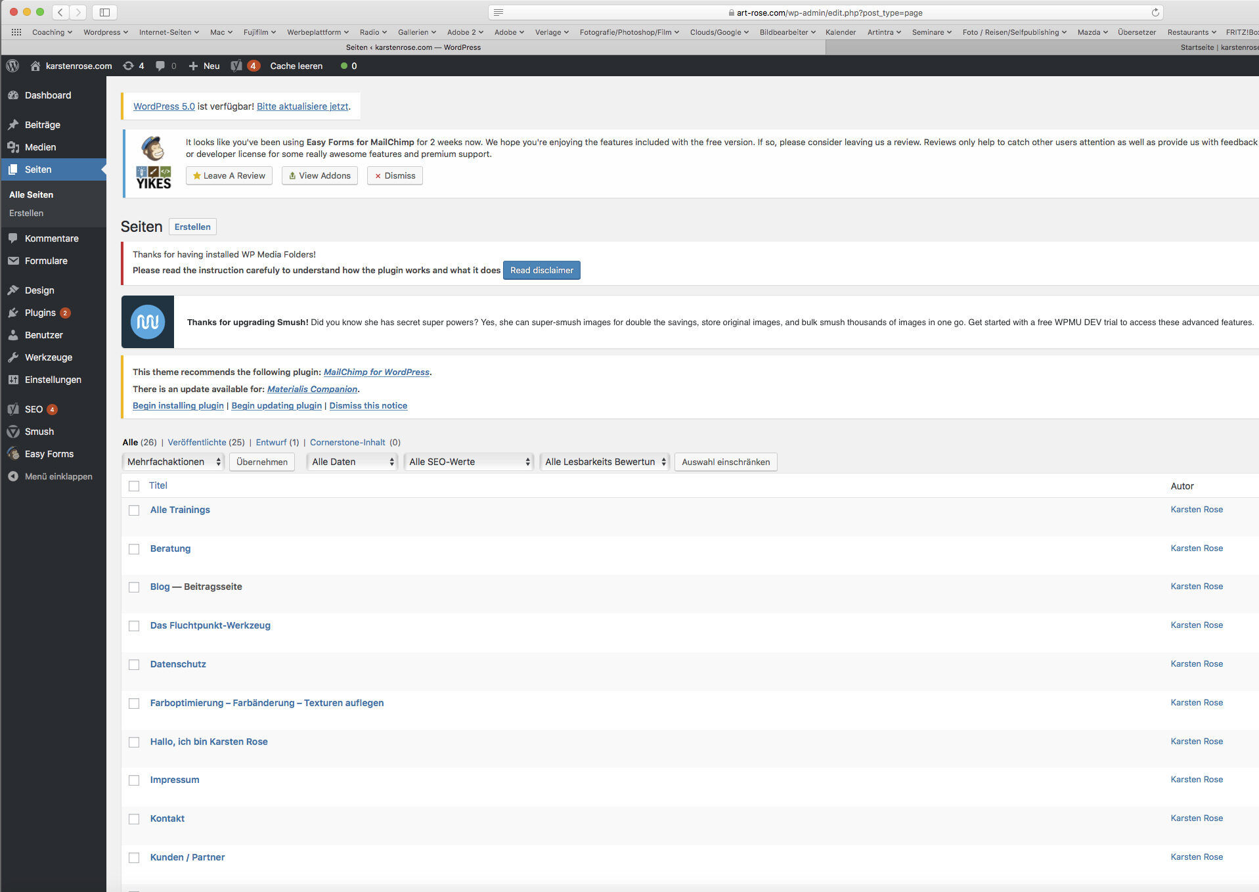Click View Addons button
1259x892 pixels.
[320, 175]
